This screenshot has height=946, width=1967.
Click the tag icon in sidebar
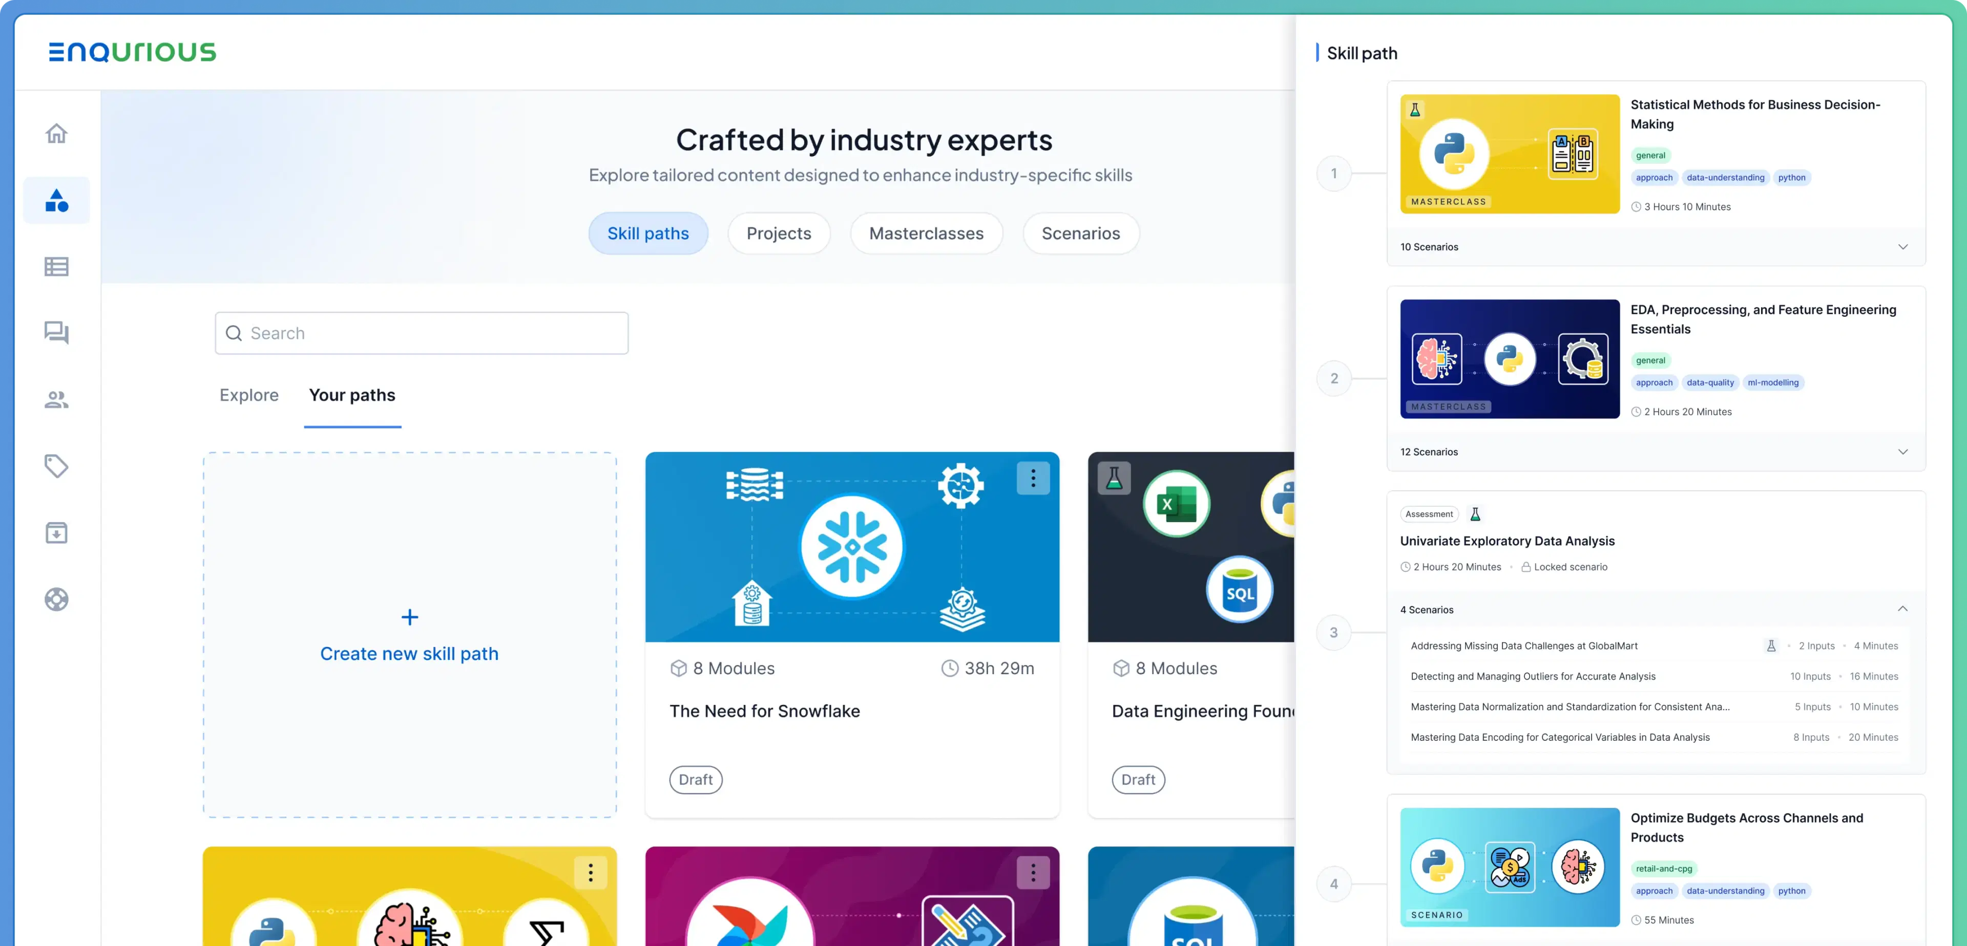pyautogui.click(x=56, y=465)
